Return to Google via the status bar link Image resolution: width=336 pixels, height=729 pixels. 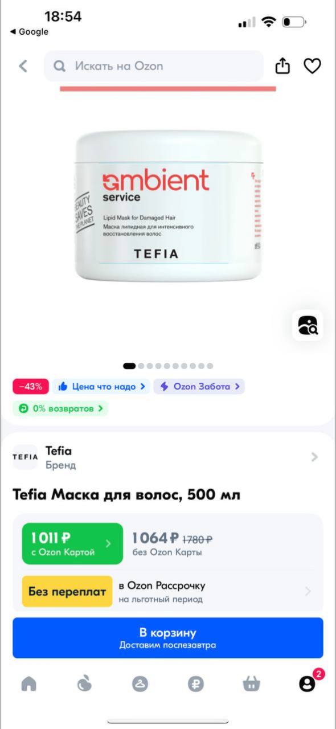30,32
